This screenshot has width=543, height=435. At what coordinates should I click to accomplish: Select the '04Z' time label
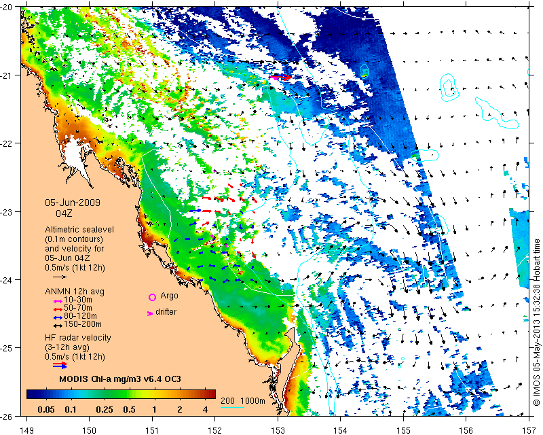[x=64, y=213]
